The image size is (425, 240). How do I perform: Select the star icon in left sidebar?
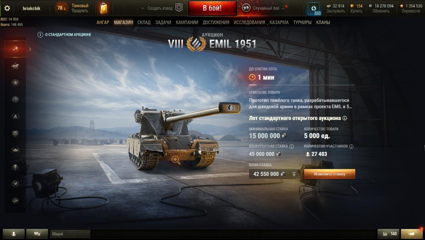(x=15, y=83)
